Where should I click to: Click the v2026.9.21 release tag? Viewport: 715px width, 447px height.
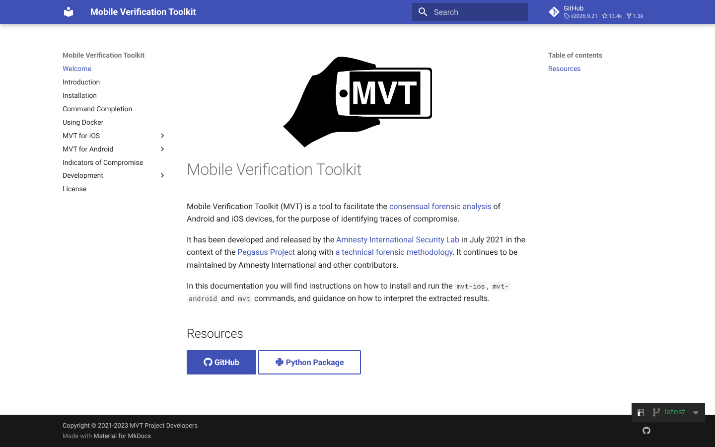(x=581, y=16)
